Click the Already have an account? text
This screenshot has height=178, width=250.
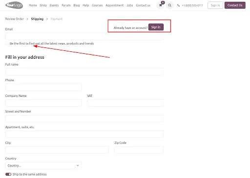pyautogui.click(x=130, y=28)
